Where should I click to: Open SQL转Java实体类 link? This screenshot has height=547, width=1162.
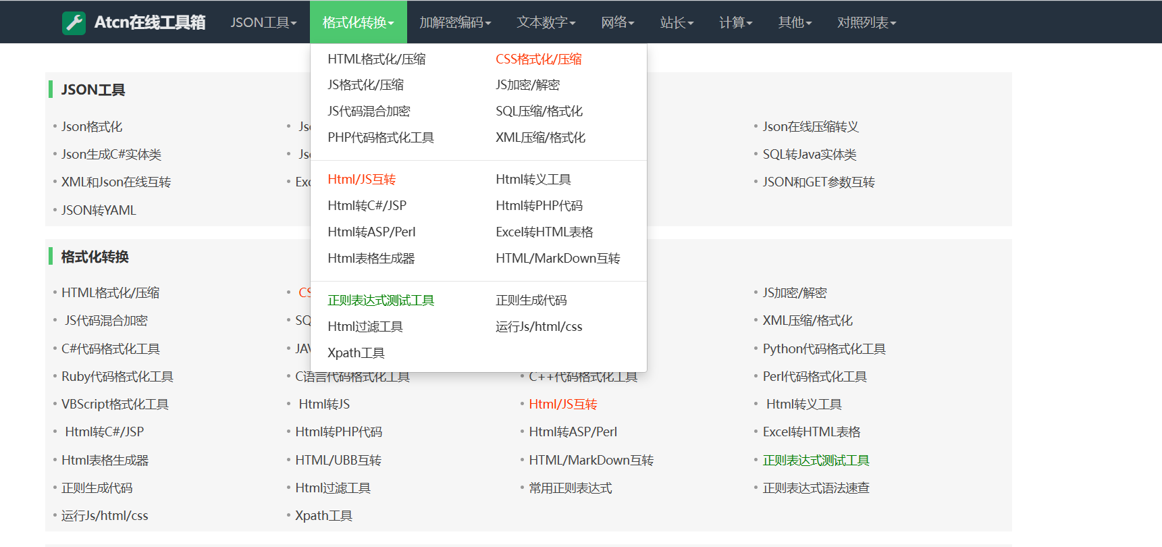(810, 154)
